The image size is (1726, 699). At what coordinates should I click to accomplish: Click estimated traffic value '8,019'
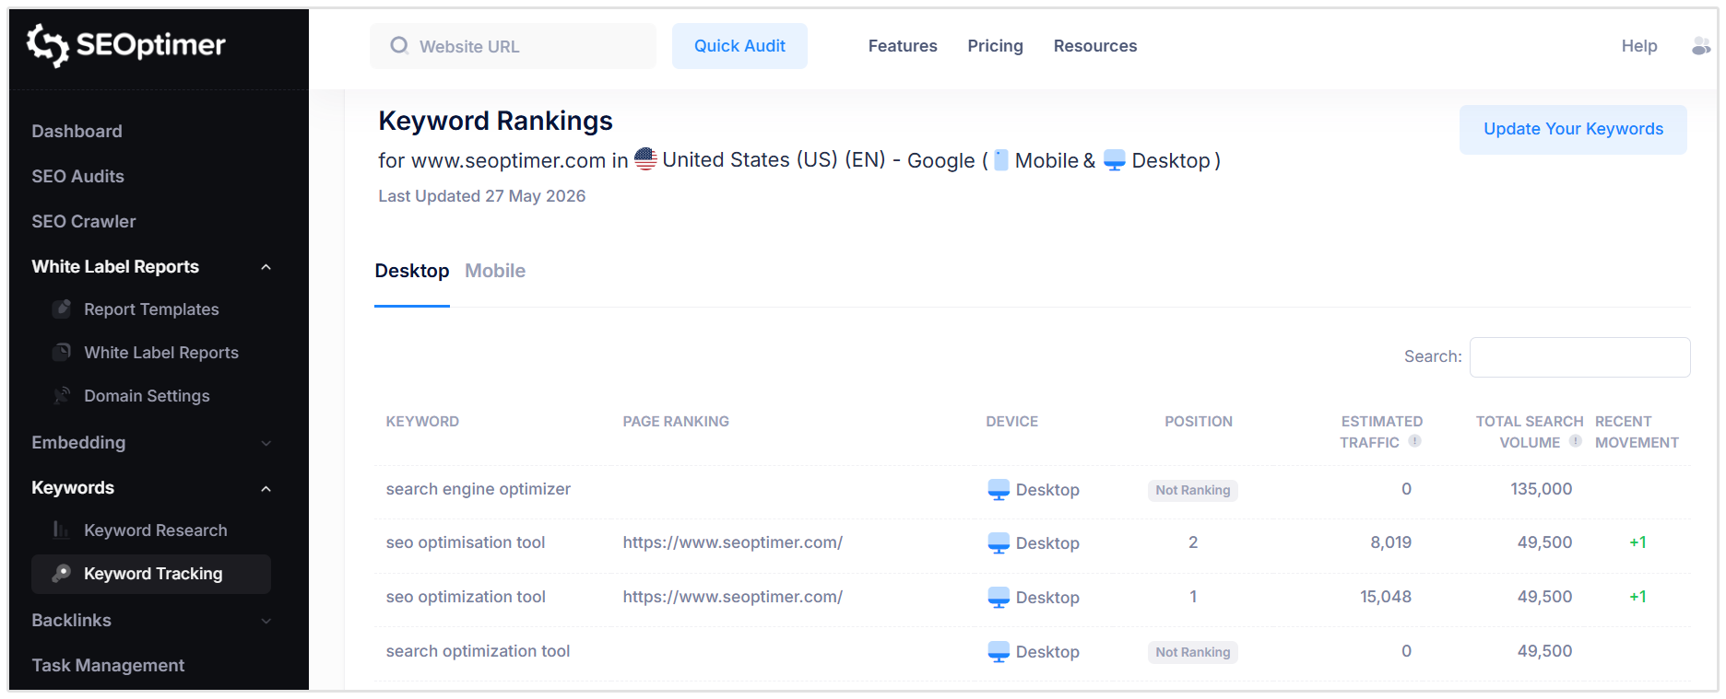pyautogui.click(x=1390, y=542)
